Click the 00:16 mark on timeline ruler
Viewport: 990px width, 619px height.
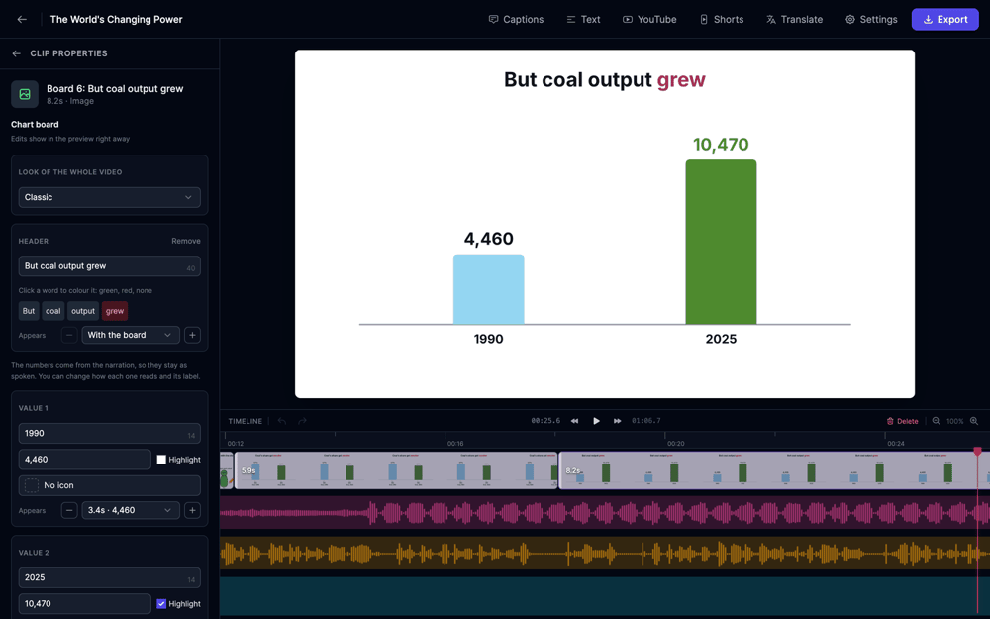tap(455, 444)
